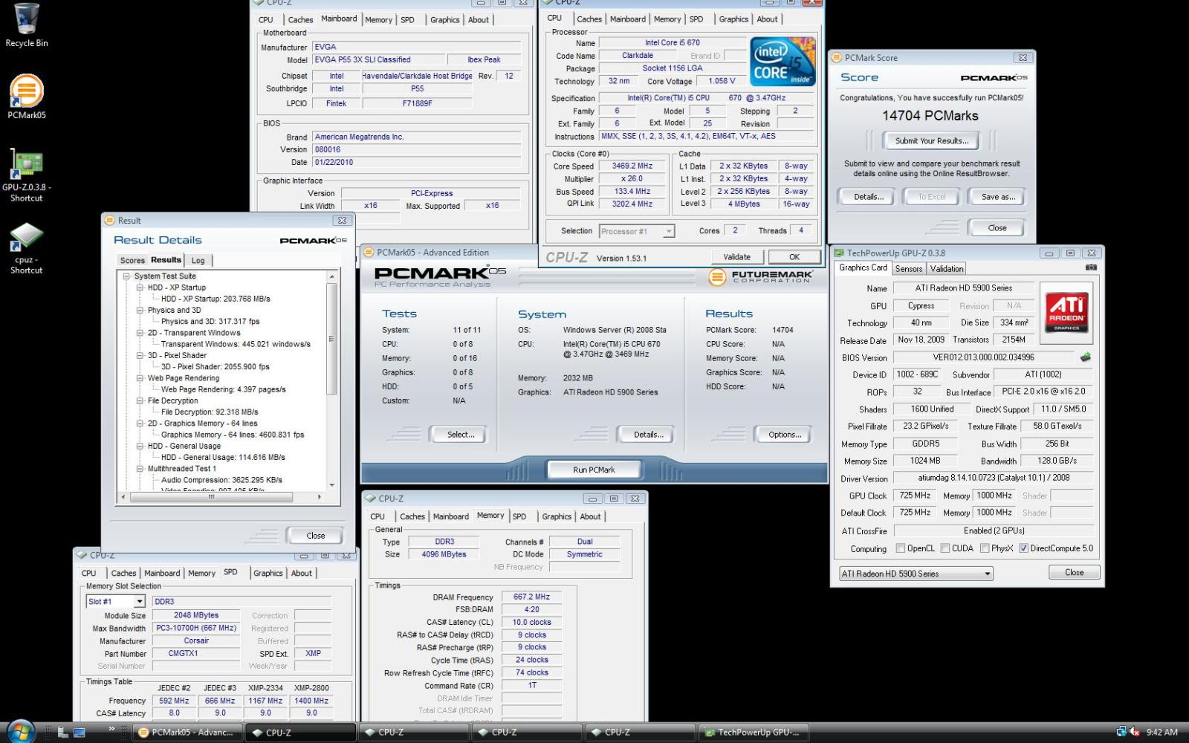The image size is (1189, 743).
Task: Collapse the 3D - Pixel Shader node
Action: pos(140,355)
